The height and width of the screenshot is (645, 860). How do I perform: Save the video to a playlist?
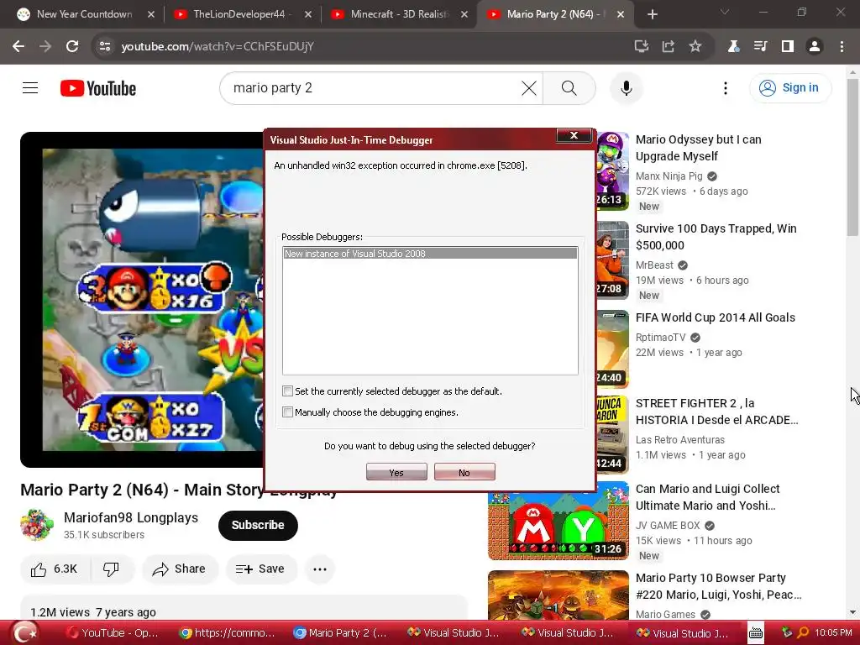tap(260, 569)
